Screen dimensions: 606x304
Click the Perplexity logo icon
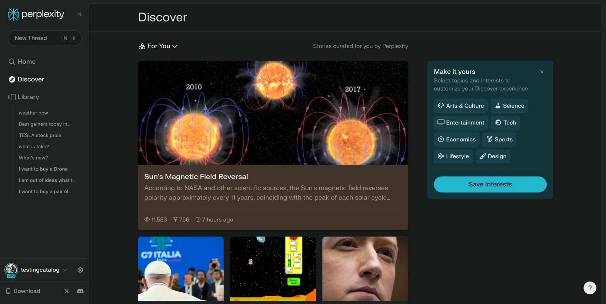[13, 14]
